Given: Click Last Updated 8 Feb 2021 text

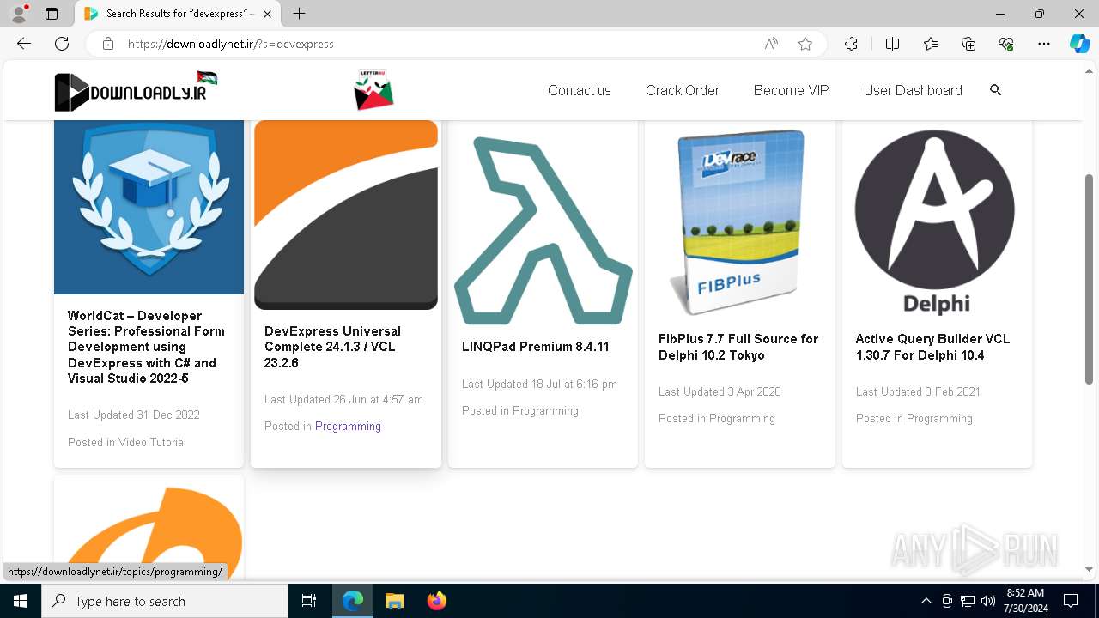Looking at the screenshot, I should [918, 391].
